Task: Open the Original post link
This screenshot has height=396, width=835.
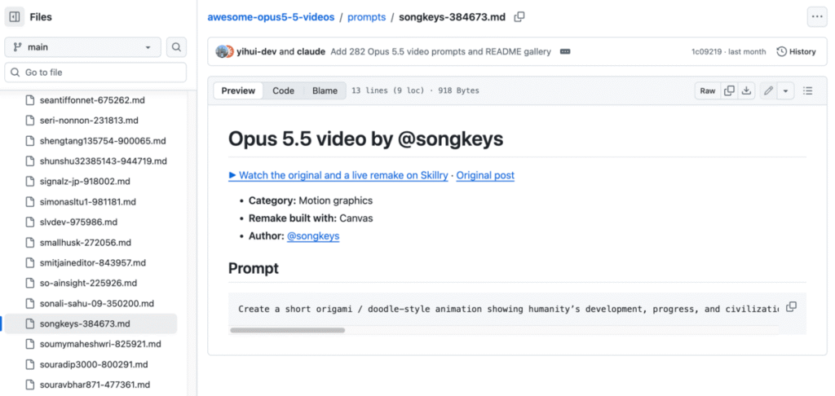Action: click(485, 175)
